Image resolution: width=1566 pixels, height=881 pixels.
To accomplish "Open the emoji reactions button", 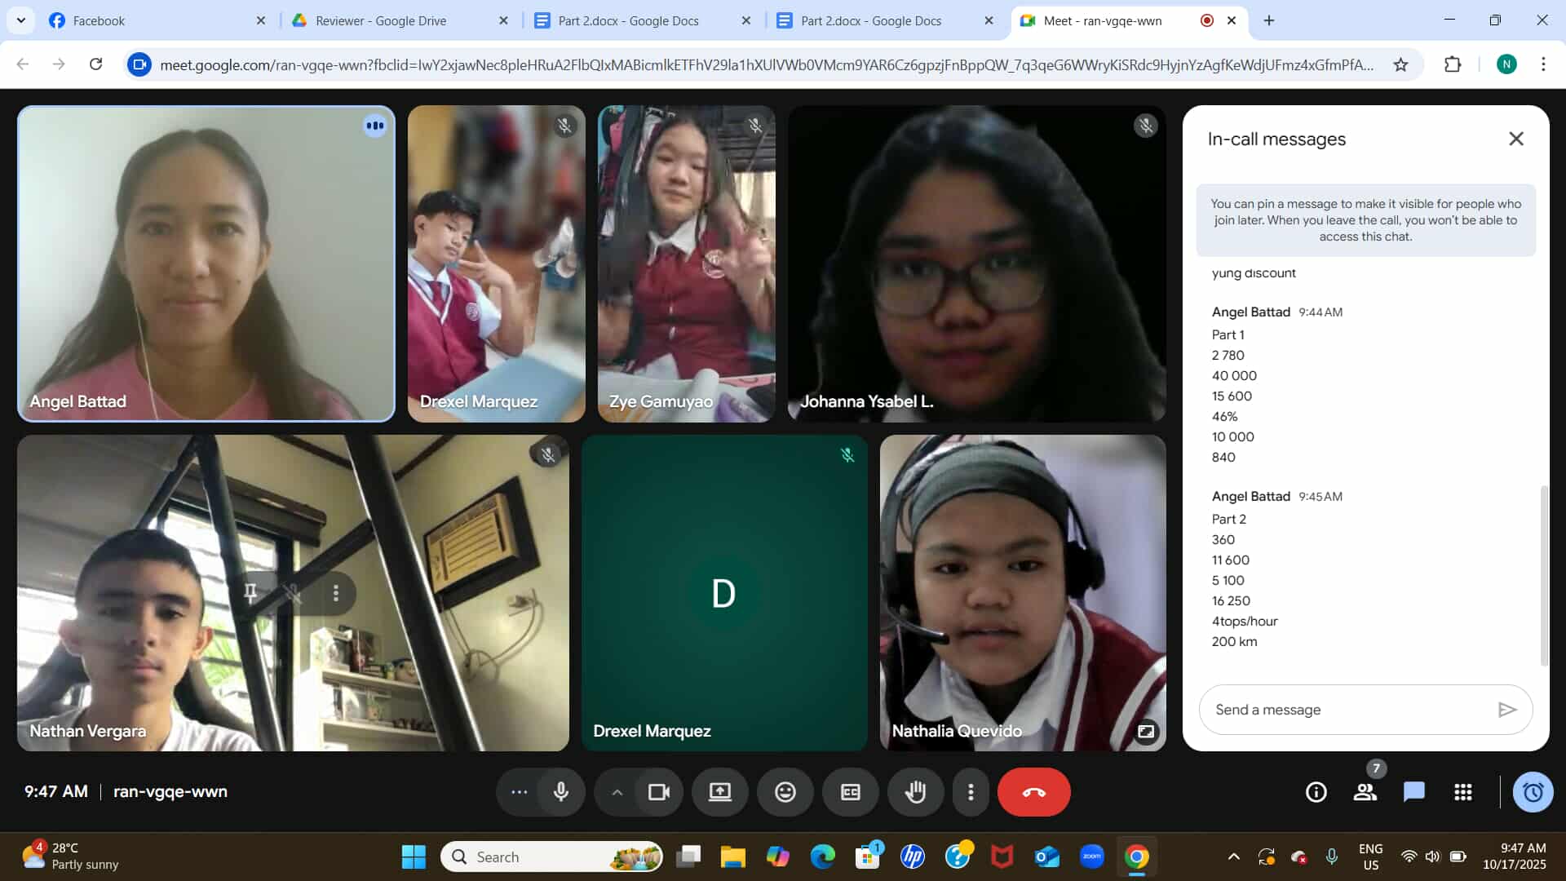I will pyautogui.click(x=785, y=792).
